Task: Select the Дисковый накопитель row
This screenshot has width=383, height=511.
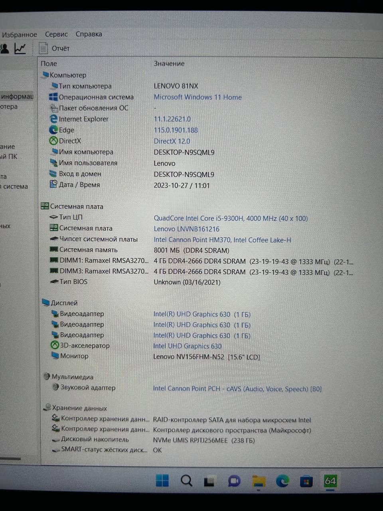Action: click(x=199, y=440)
